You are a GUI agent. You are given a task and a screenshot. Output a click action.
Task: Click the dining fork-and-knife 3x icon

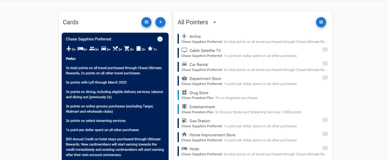pyautogui.click(x=117, y=49)
